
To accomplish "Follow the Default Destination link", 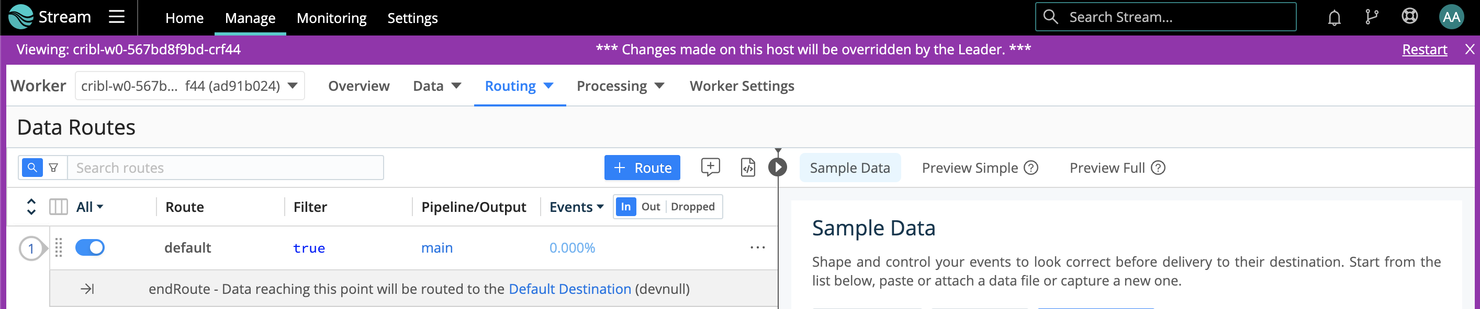I will click(x=569, y=289).
